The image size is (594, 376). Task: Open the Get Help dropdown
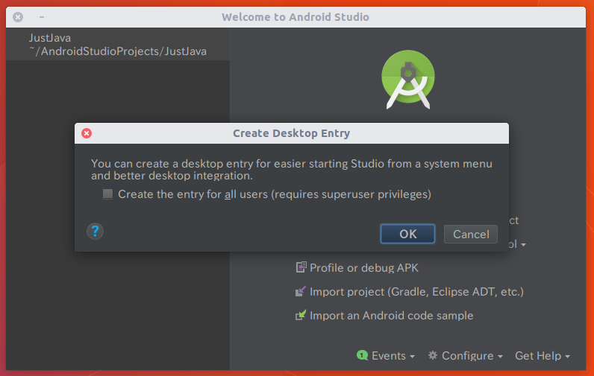click(542, 356)
